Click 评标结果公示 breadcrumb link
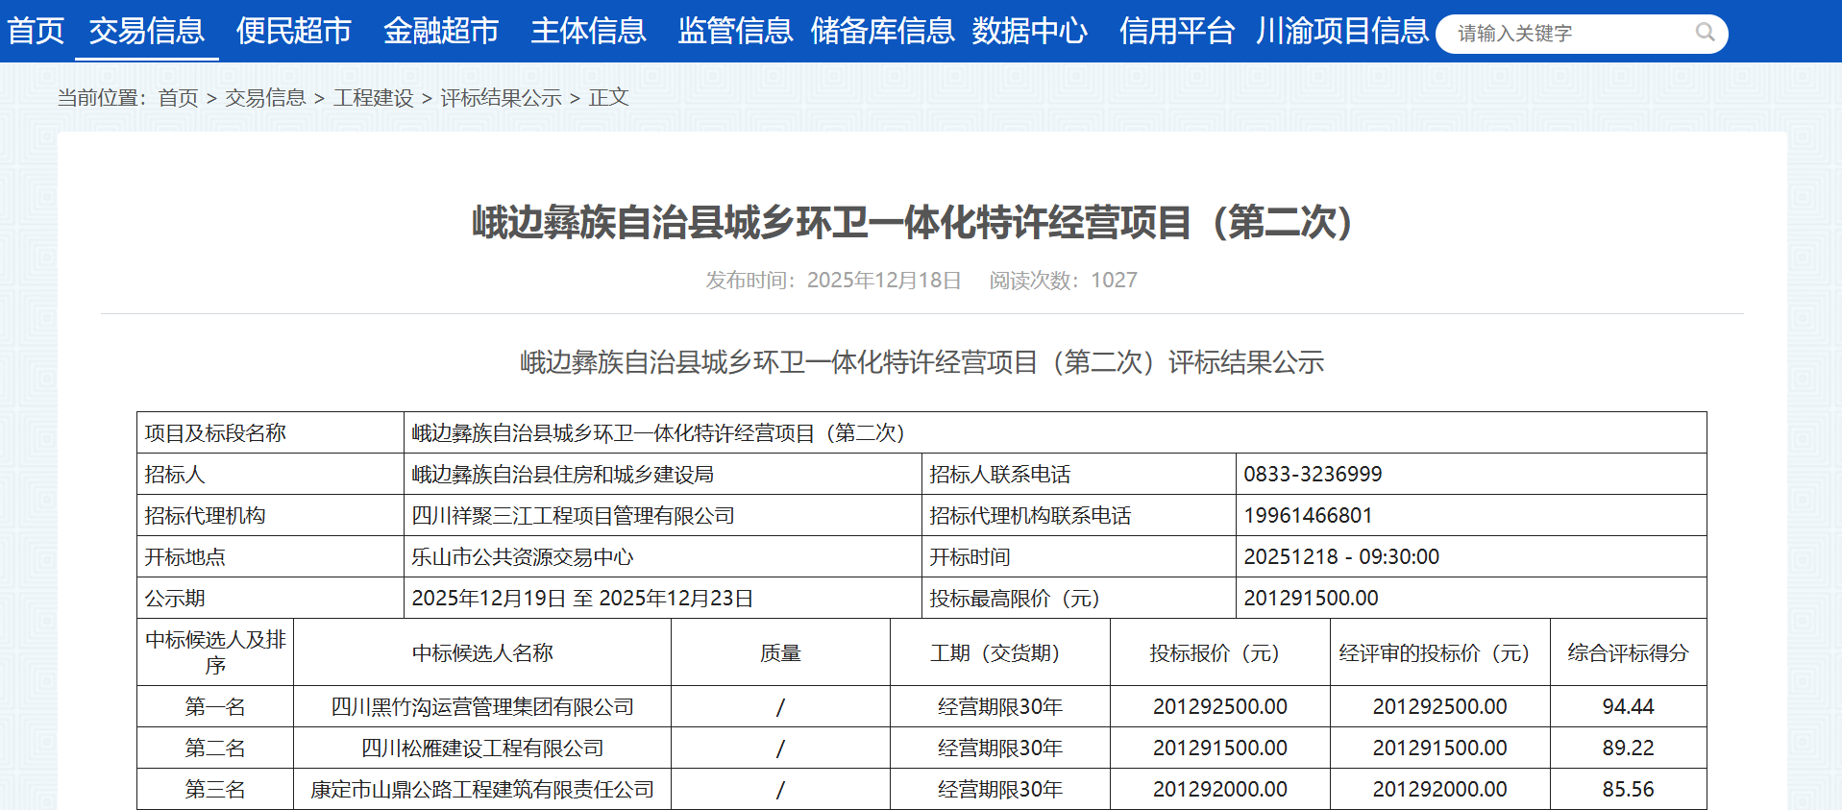 [x=501, y=98]
